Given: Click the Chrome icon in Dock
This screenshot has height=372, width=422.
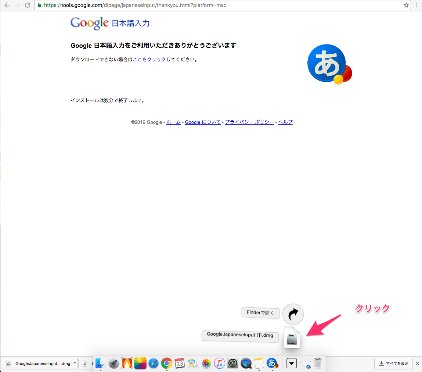Looking at the screenshot, I should pyautogui.click(x=167, y=364).
